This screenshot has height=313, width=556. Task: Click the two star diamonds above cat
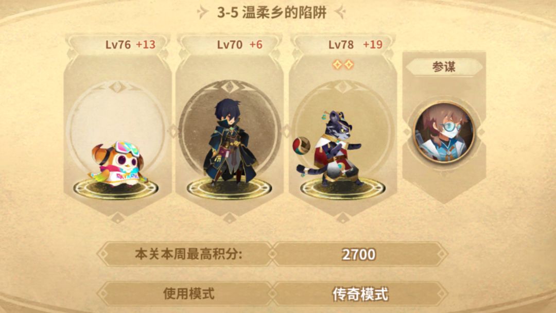[x=343, y=64]
